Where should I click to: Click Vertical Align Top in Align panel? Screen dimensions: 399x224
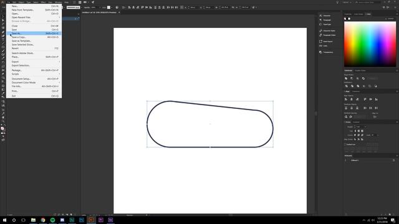[x=365, y=100]
